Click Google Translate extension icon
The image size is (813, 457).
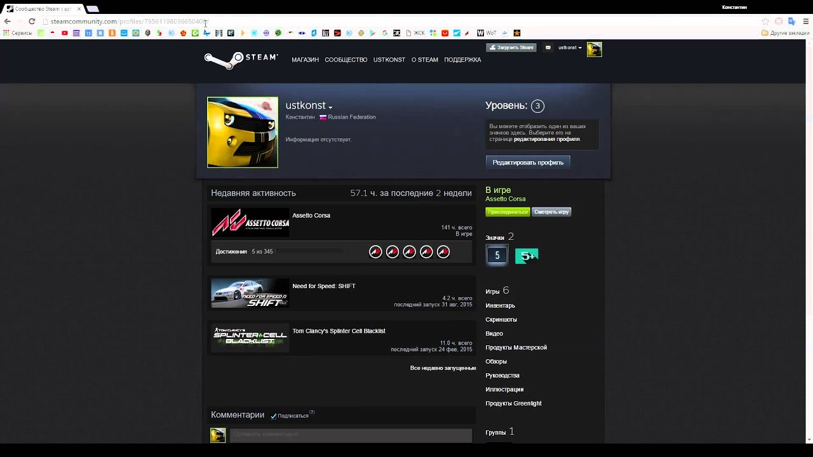tap(792, 21)
